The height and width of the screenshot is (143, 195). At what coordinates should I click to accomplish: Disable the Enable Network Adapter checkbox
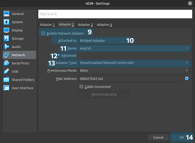(43, 33)
